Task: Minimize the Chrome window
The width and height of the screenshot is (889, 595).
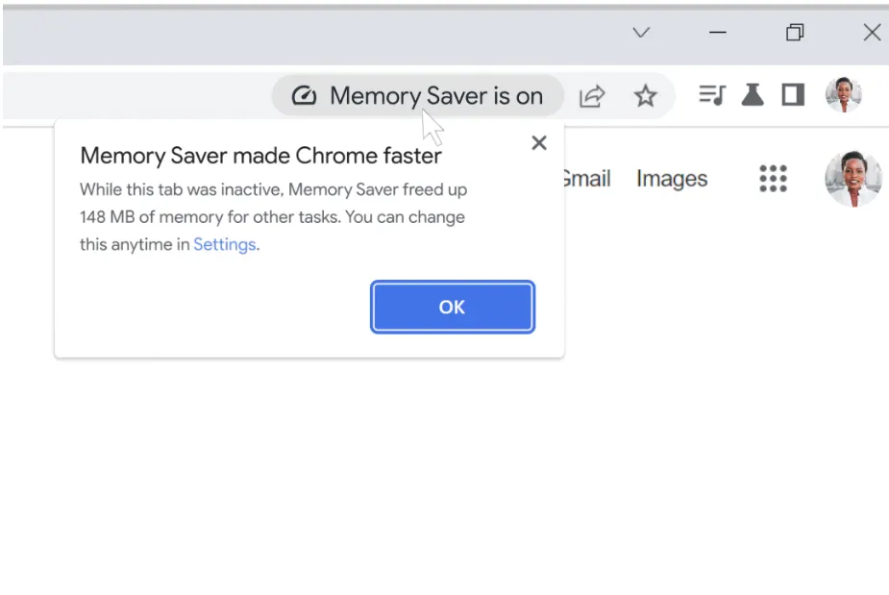Action: coord(718,34)
